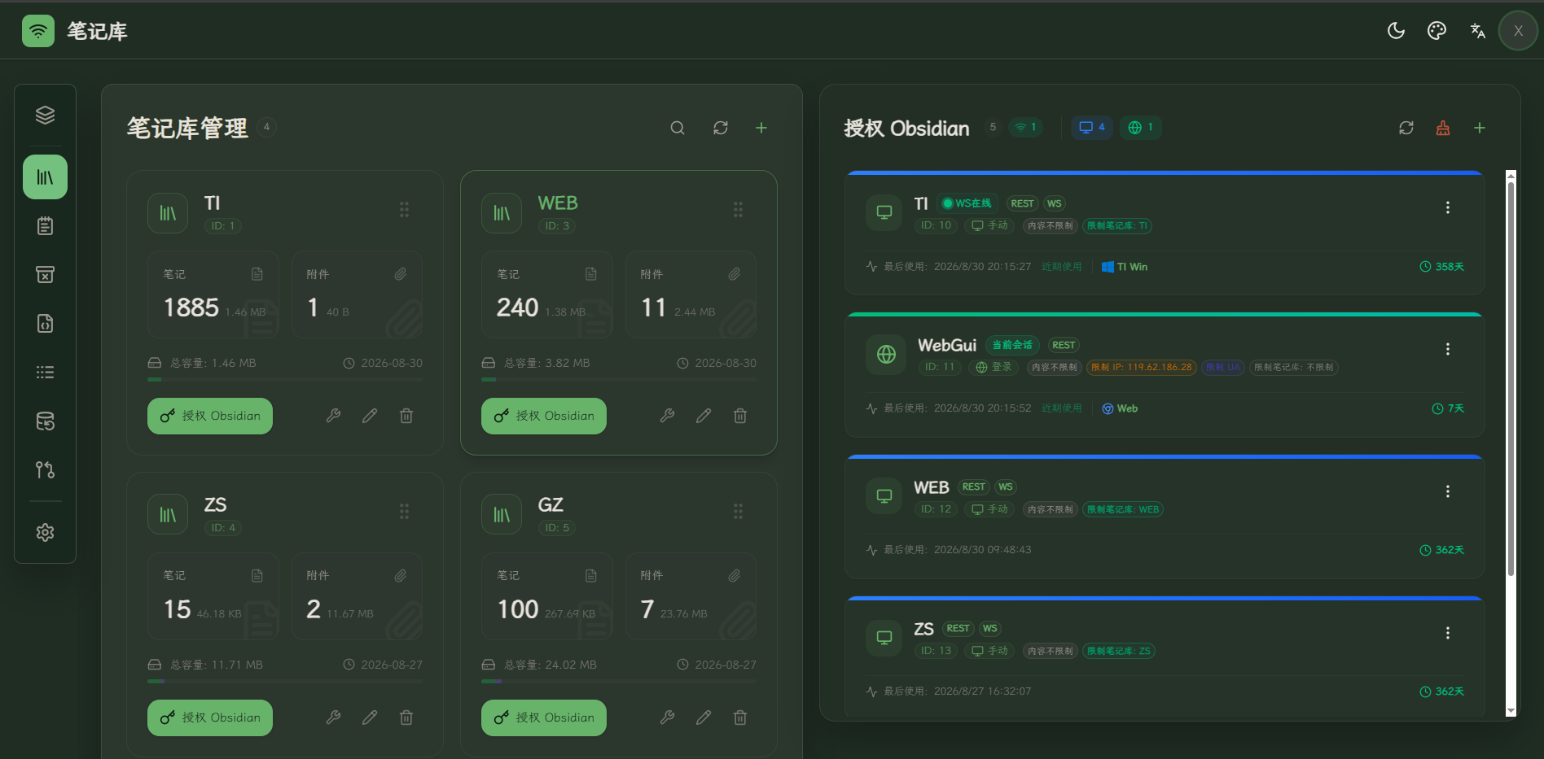Image resolution: width=1544 pixels, height=759 pixels.
Task: Click the WS在线 status badge on TI
Action: pos(966,203)
